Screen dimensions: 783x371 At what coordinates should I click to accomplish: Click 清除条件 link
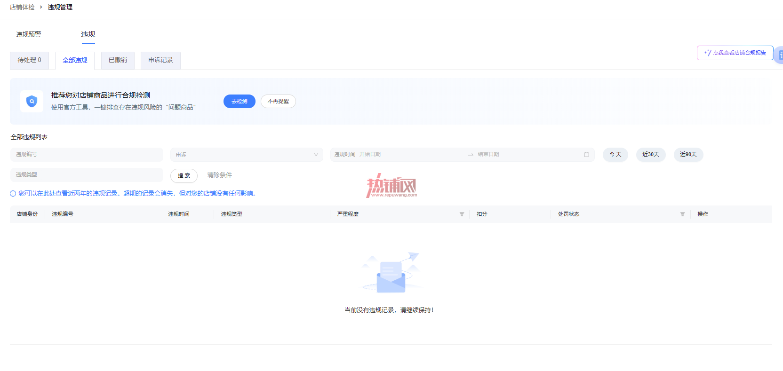[219, 175]
